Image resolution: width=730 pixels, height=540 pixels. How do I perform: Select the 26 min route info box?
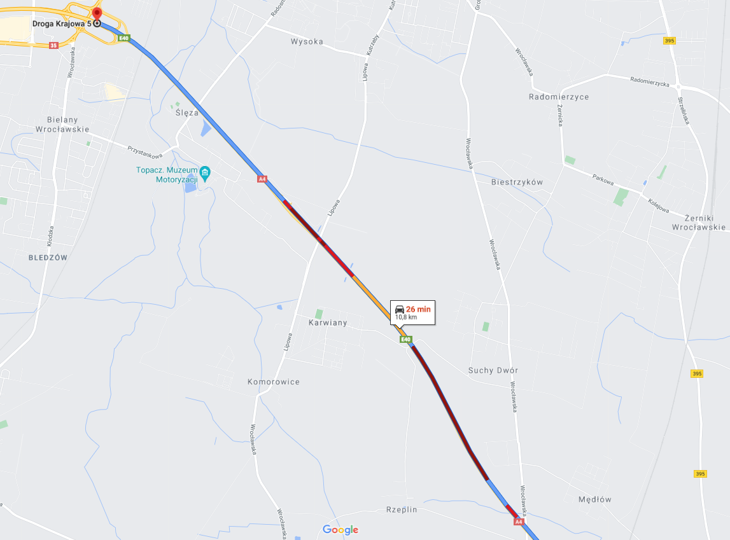(x=412, y=312)
